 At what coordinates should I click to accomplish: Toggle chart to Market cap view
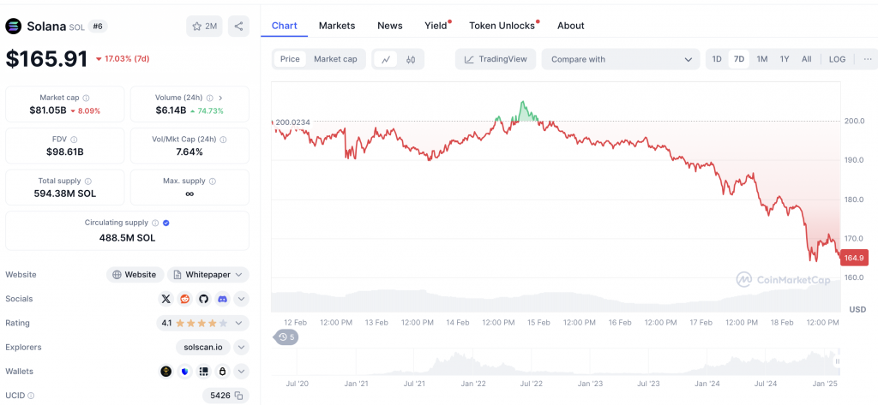334,59
